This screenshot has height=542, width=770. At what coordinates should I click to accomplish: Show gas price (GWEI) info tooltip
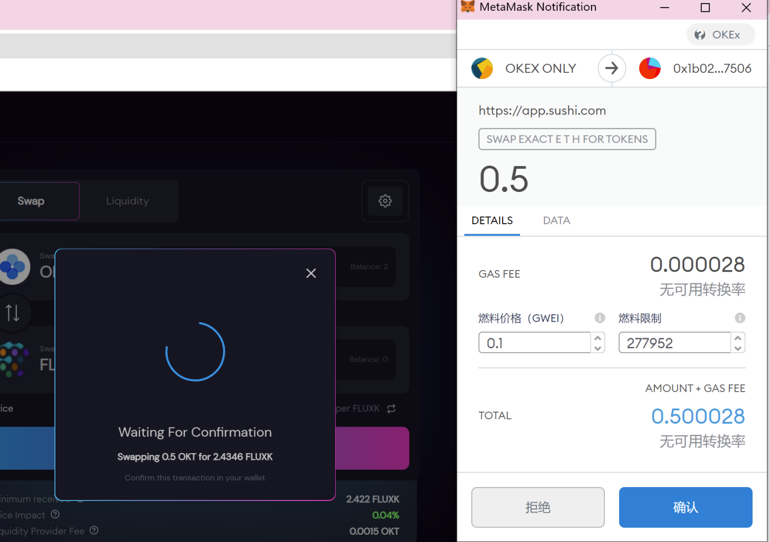(x=600, y=318)
